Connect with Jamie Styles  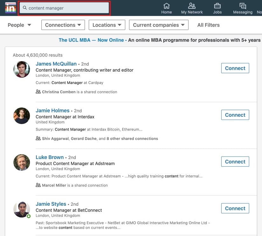(x=235, y=208)
